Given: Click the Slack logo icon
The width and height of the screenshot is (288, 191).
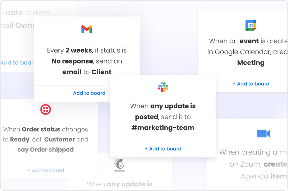Looking at the screenshot, I should pos(163,87).
